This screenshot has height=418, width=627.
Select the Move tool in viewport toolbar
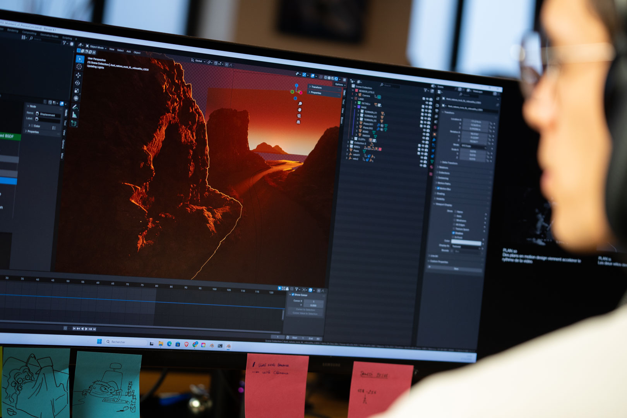coord(79,75)
